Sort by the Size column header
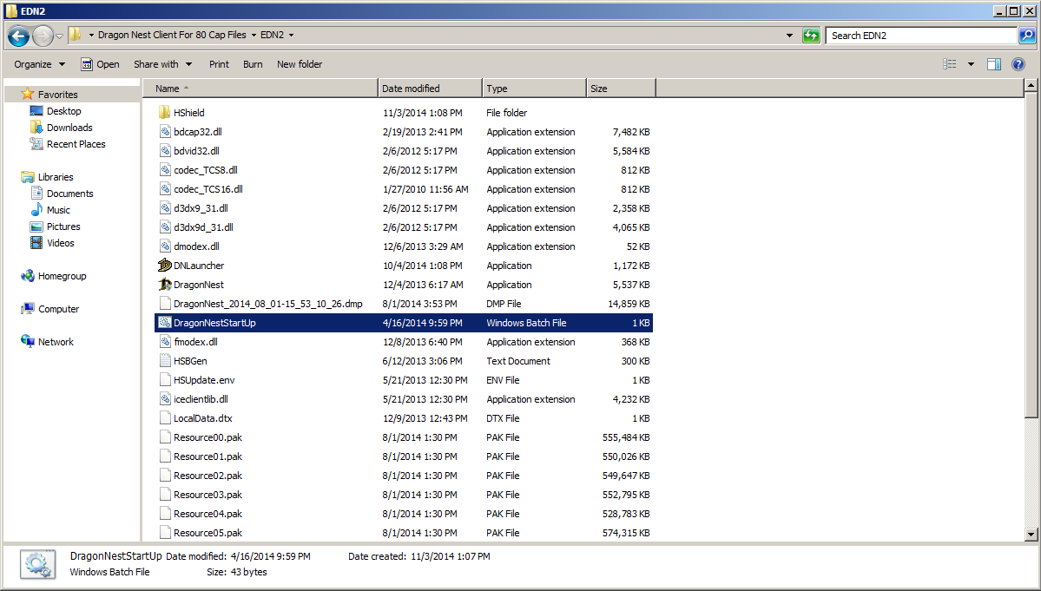This screenshot has height=591, width=1041. pos(621,89)
